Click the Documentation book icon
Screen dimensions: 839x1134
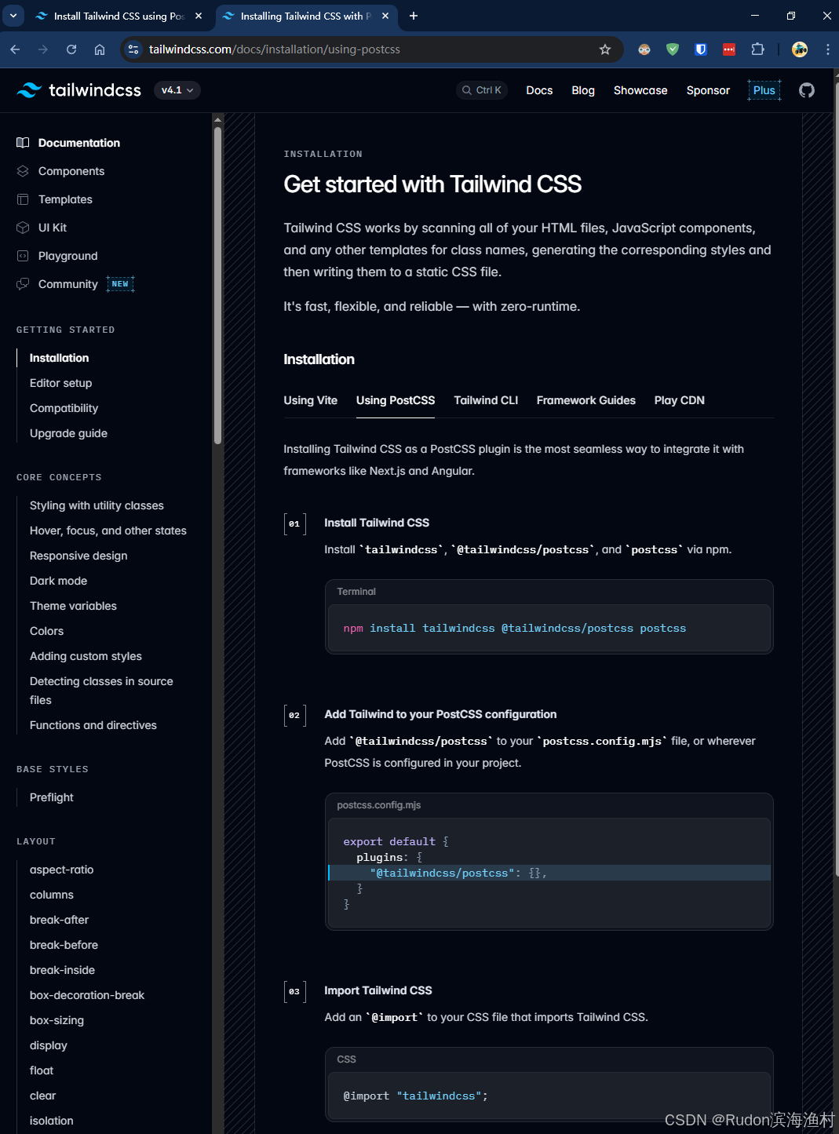pos(23,143)
